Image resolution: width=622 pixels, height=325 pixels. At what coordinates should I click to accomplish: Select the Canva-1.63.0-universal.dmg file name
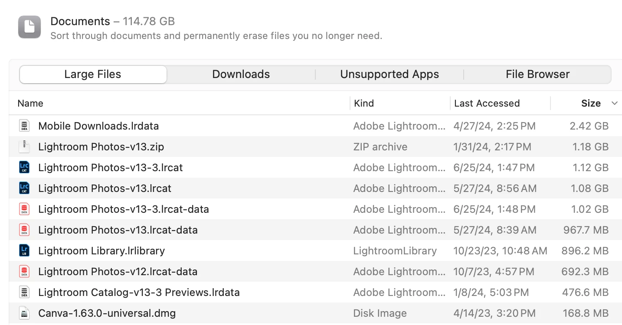tap(107, 313)
